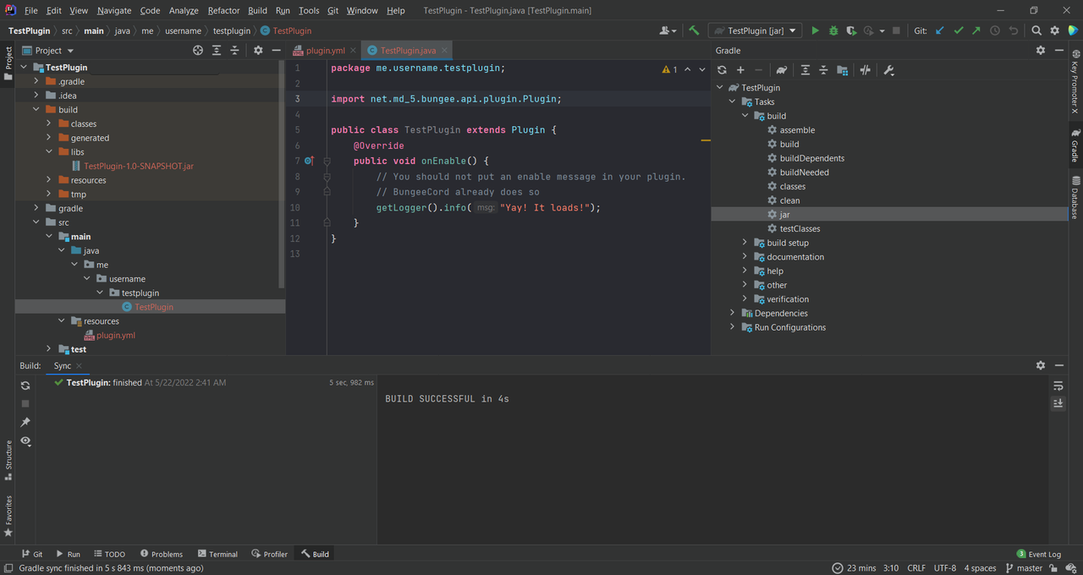1083x575 pixels.
Task: Commit changes using the Git checkmark icon
Action: click(x=958, y=30)
